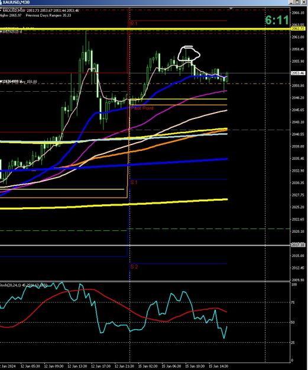Close the XAUUSD chart window
This screenshot has height=370, width=308.
(303, 2)
